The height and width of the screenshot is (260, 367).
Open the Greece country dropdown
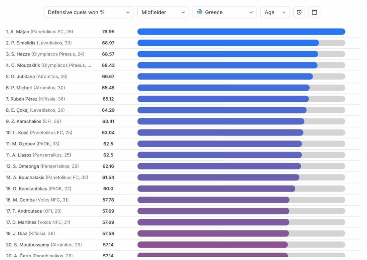point(224,12)
